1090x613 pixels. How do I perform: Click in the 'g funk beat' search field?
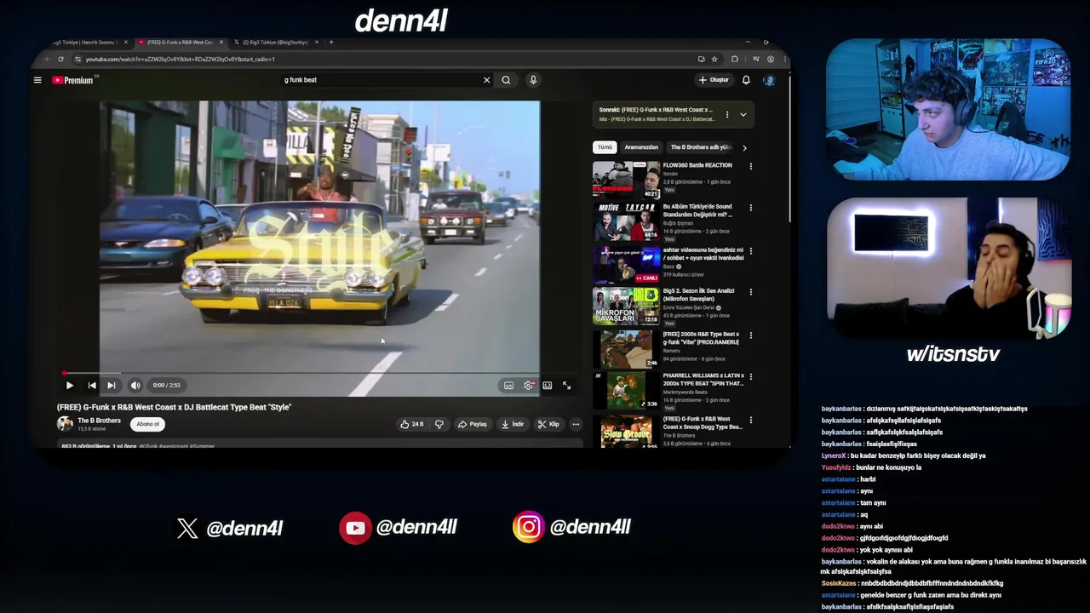[379, 80]
